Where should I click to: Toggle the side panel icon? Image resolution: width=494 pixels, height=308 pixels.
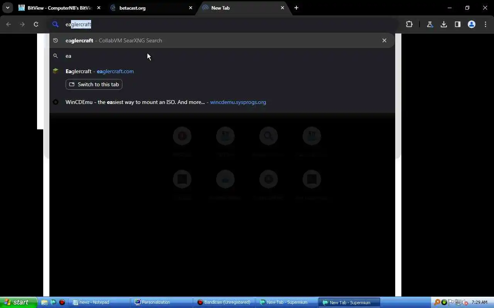458,24
